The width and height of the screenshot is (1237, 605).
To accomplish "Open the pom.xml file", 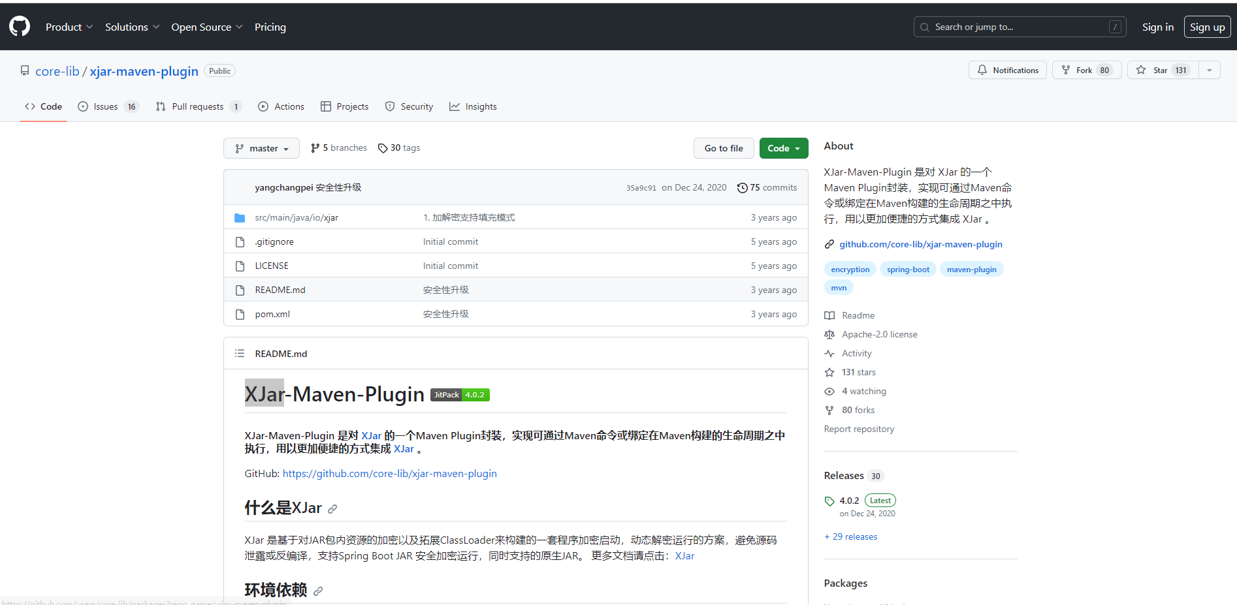I will click(x=272, y=314).
